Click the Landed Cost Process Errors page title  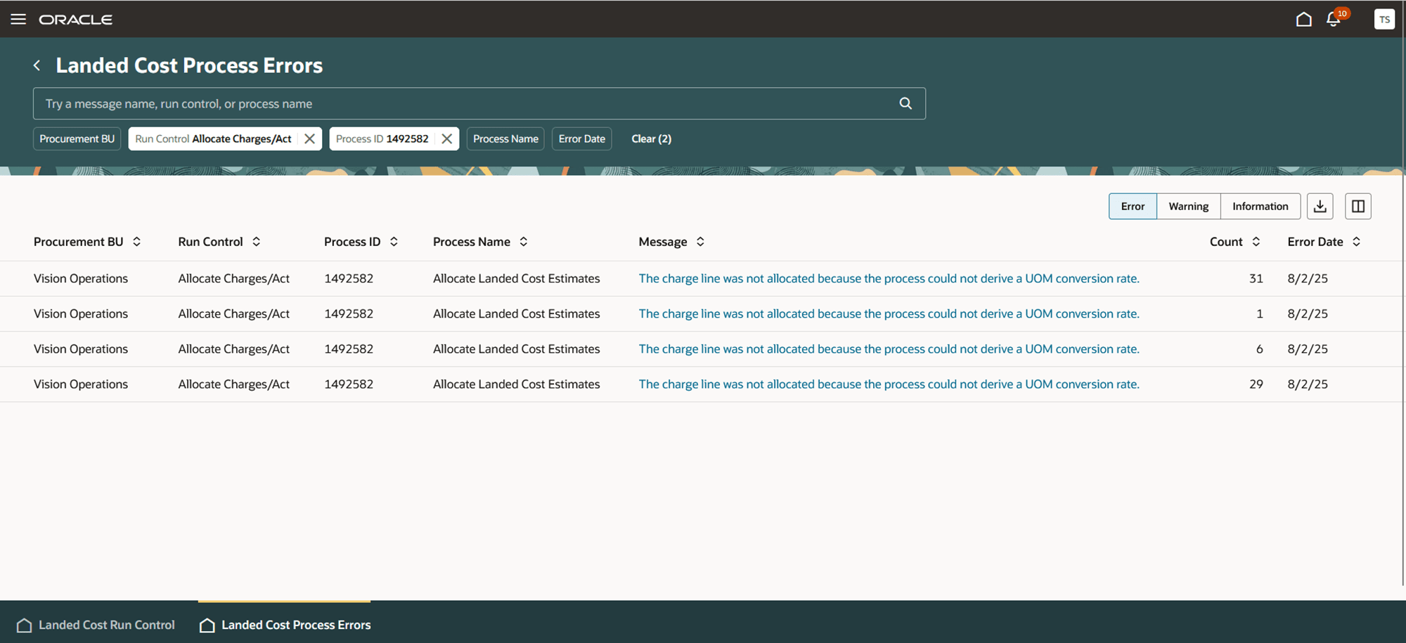tap(189, 65)
